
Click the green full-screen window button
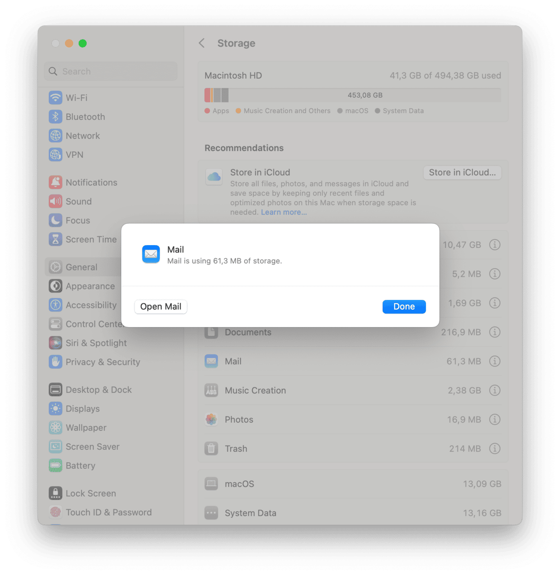pos(82,43)
